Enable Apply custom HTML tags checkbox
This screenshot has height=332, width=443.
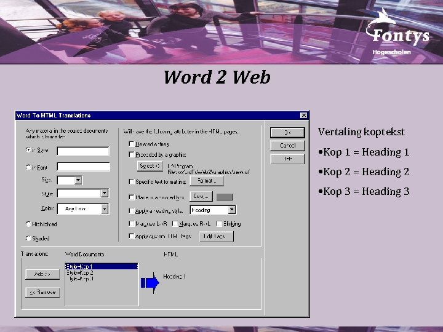[x=132, y=236]
